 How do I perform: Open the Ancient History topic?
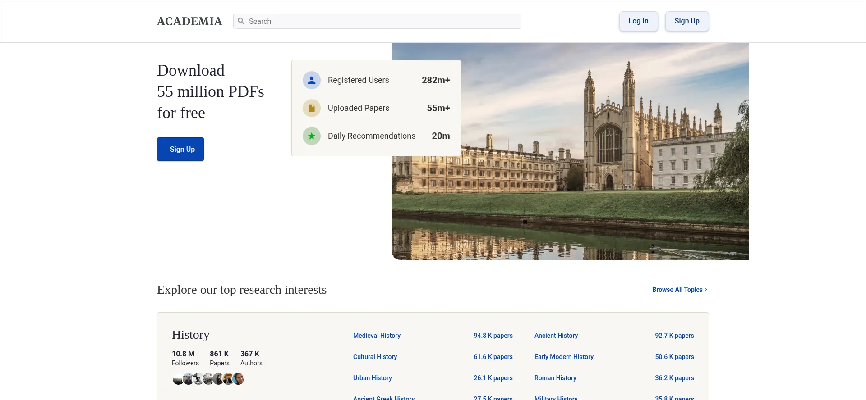[556, 336]
